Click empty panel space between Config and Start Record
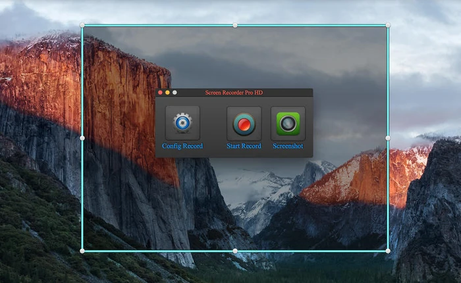The height and width of the screenshot is (283, 461). (213, 125)
